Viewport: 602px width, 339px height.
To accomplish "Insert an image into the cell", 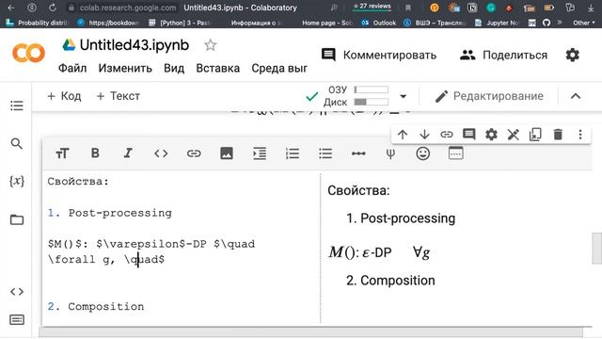I will (227, 153).
